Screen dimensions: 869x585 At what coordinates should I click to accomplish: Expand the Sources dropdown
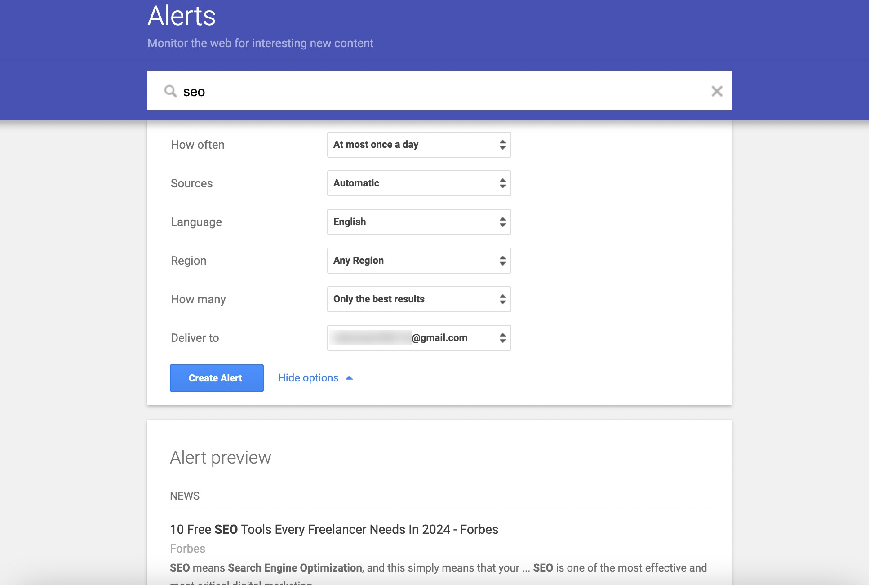click(x=418, y=183)
